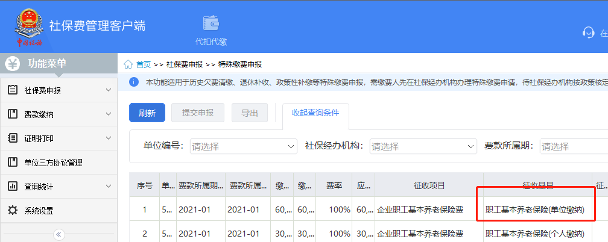Screen dimensions: 608x242
Task: Click the headset customer service icon
Action: 588,33
